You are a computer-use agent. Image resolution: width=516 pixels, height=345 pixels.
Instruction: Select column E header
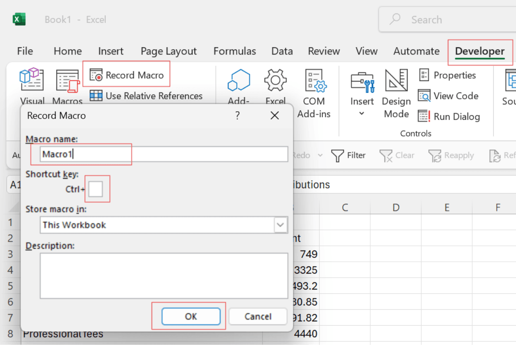[x=447, y=208]
